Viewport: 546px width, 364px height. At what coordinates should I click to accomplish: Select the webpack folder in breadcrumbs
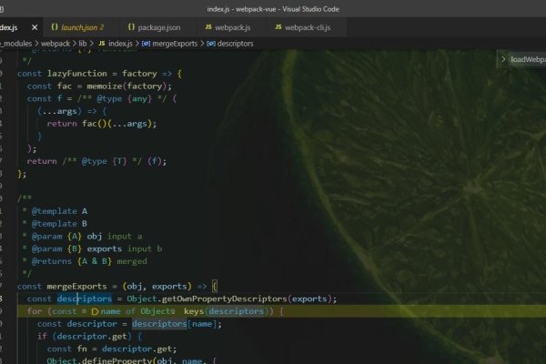(56, 44)
